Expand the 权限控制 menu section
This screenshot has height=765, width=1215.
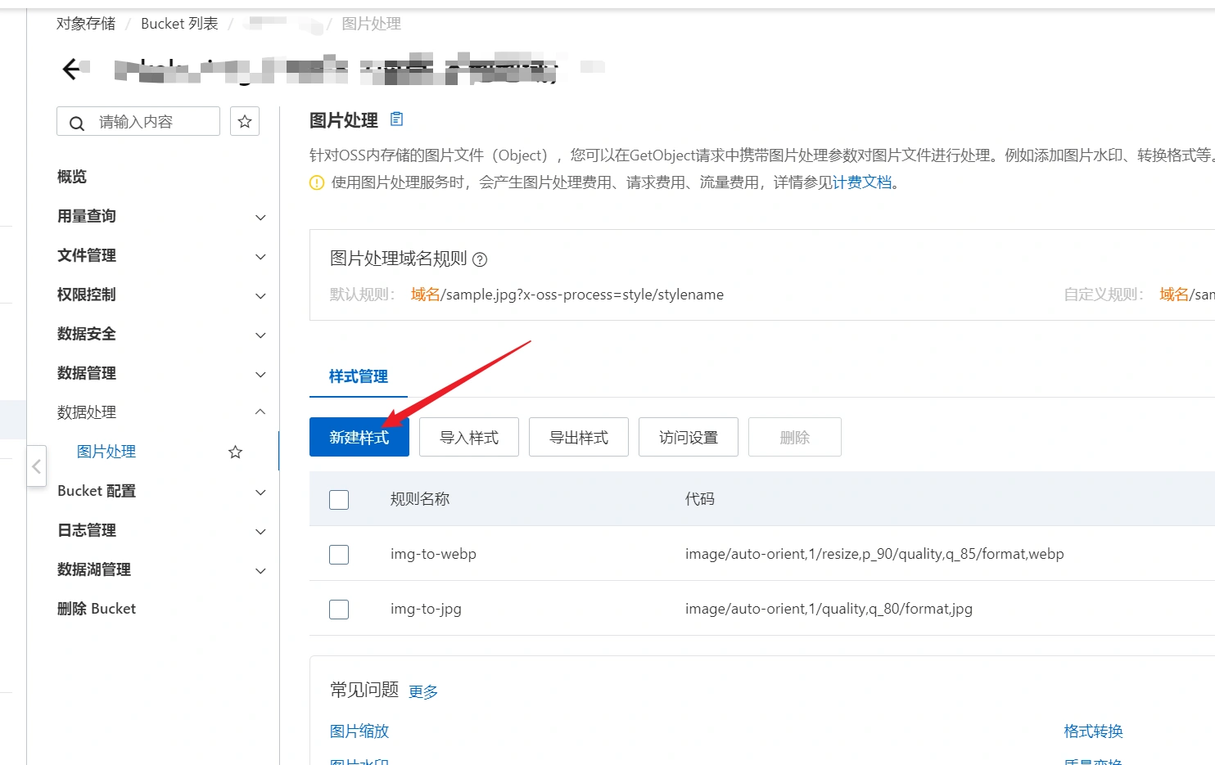pyautogui.click(x=260, y=295)
